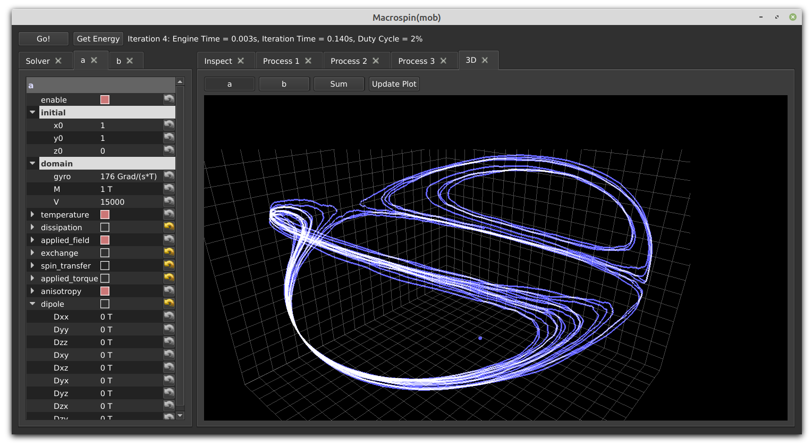Click the revert icon for x0
The height and width of the screenshot is (445, 812).
point(169,125)
